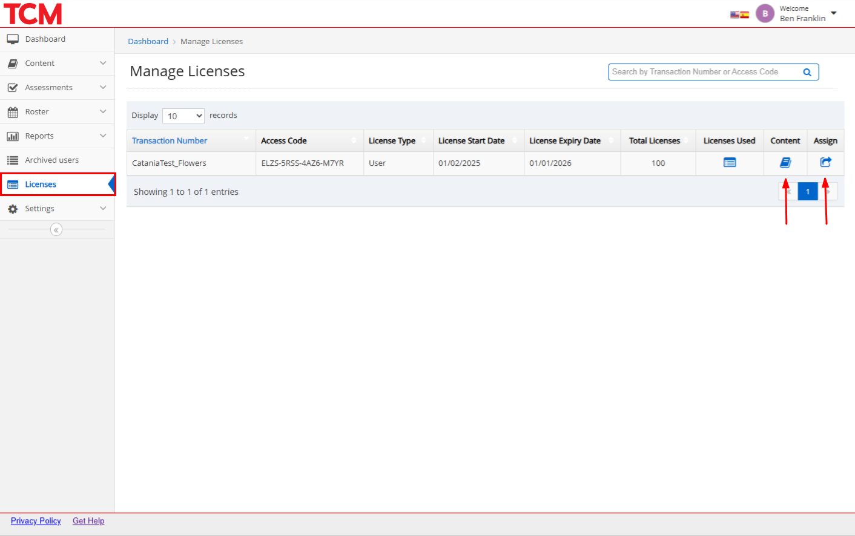This screenshot has width=855, height=536.
Task: Click the TCM logo
Action: pyautogui.click(x=33, y=14)
